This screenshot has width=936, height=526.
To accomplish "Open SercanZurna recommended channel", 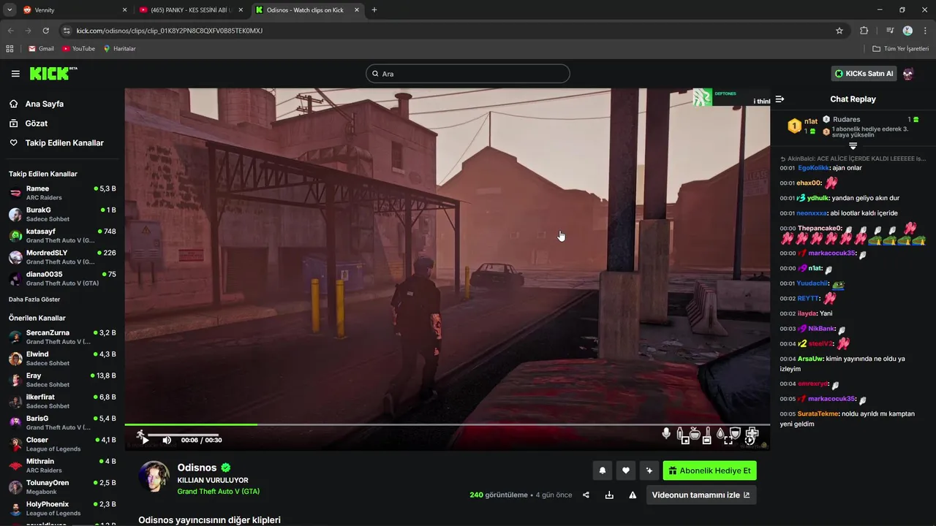I will [62, 337].
